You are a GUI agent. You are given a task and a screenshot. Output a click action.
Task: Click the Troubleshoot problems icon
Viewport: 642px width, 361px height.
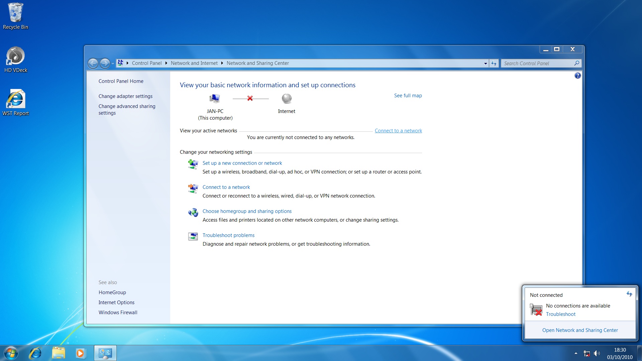(193, 236)
